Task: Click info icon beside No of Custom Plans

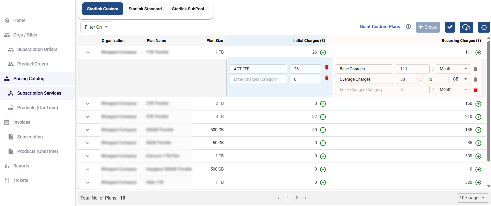Action: pos(408,27)
